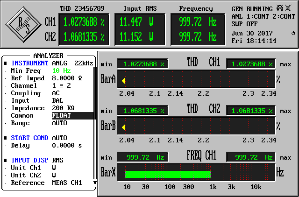Click the 10k label on BarX scale
Viewport: 299px width, 197px height.
pyautogui.click(x=256, y=187)
